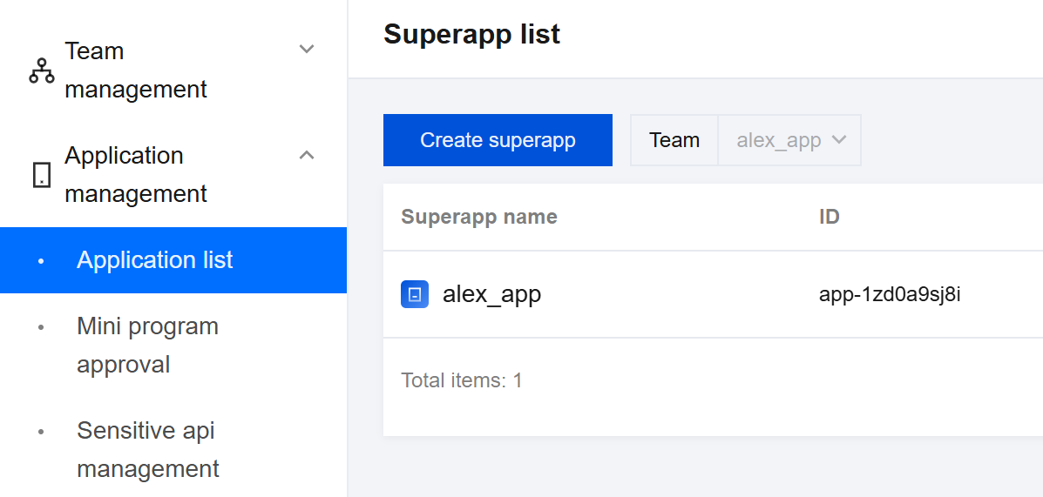Viewport: 1043px width, 497px height.
Task: Go to Sensitive api management
Action: point(147,450)
